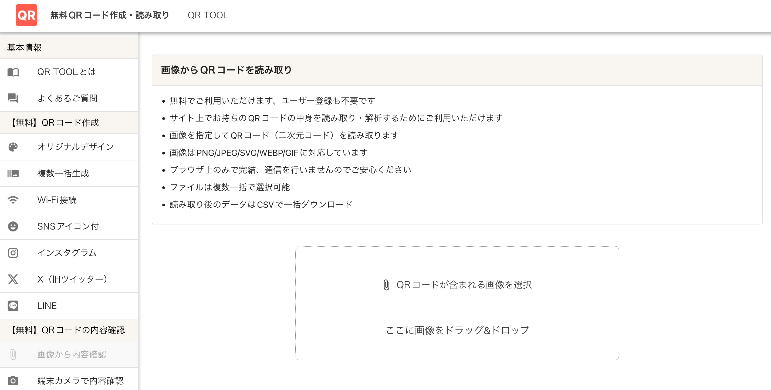
Task: Select Wi-Fi接続 from the sidebar
Action: pos(57,200)
